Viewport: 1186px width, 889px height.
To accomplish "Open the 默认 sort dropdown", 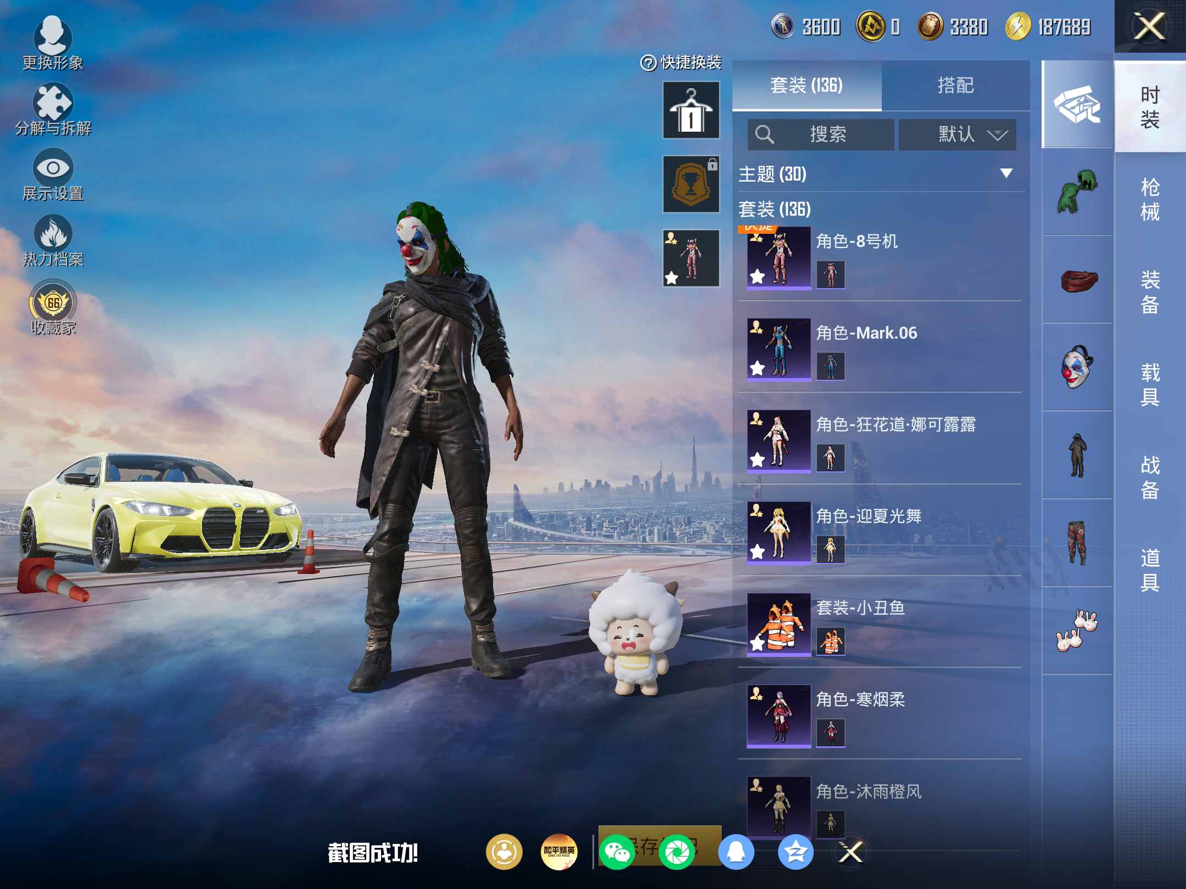I will coord(957,134).
